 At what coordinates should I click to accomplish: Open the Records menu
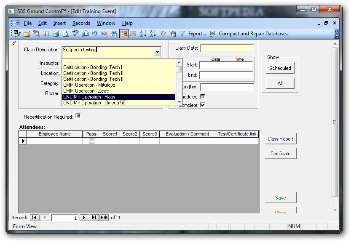81,23
